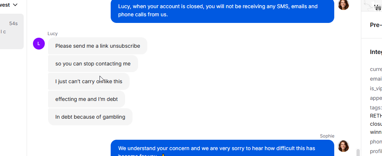Click Sophie's avatar next to the sorry message

click(344, 146)
